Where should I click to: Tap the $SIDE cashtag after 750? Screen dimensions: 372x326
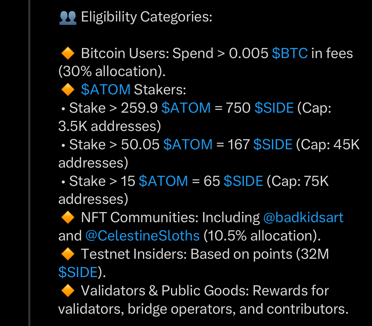point(274,108)
